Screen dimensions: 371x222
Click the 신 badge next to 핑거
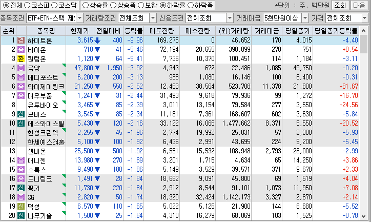tap(21, 188)
